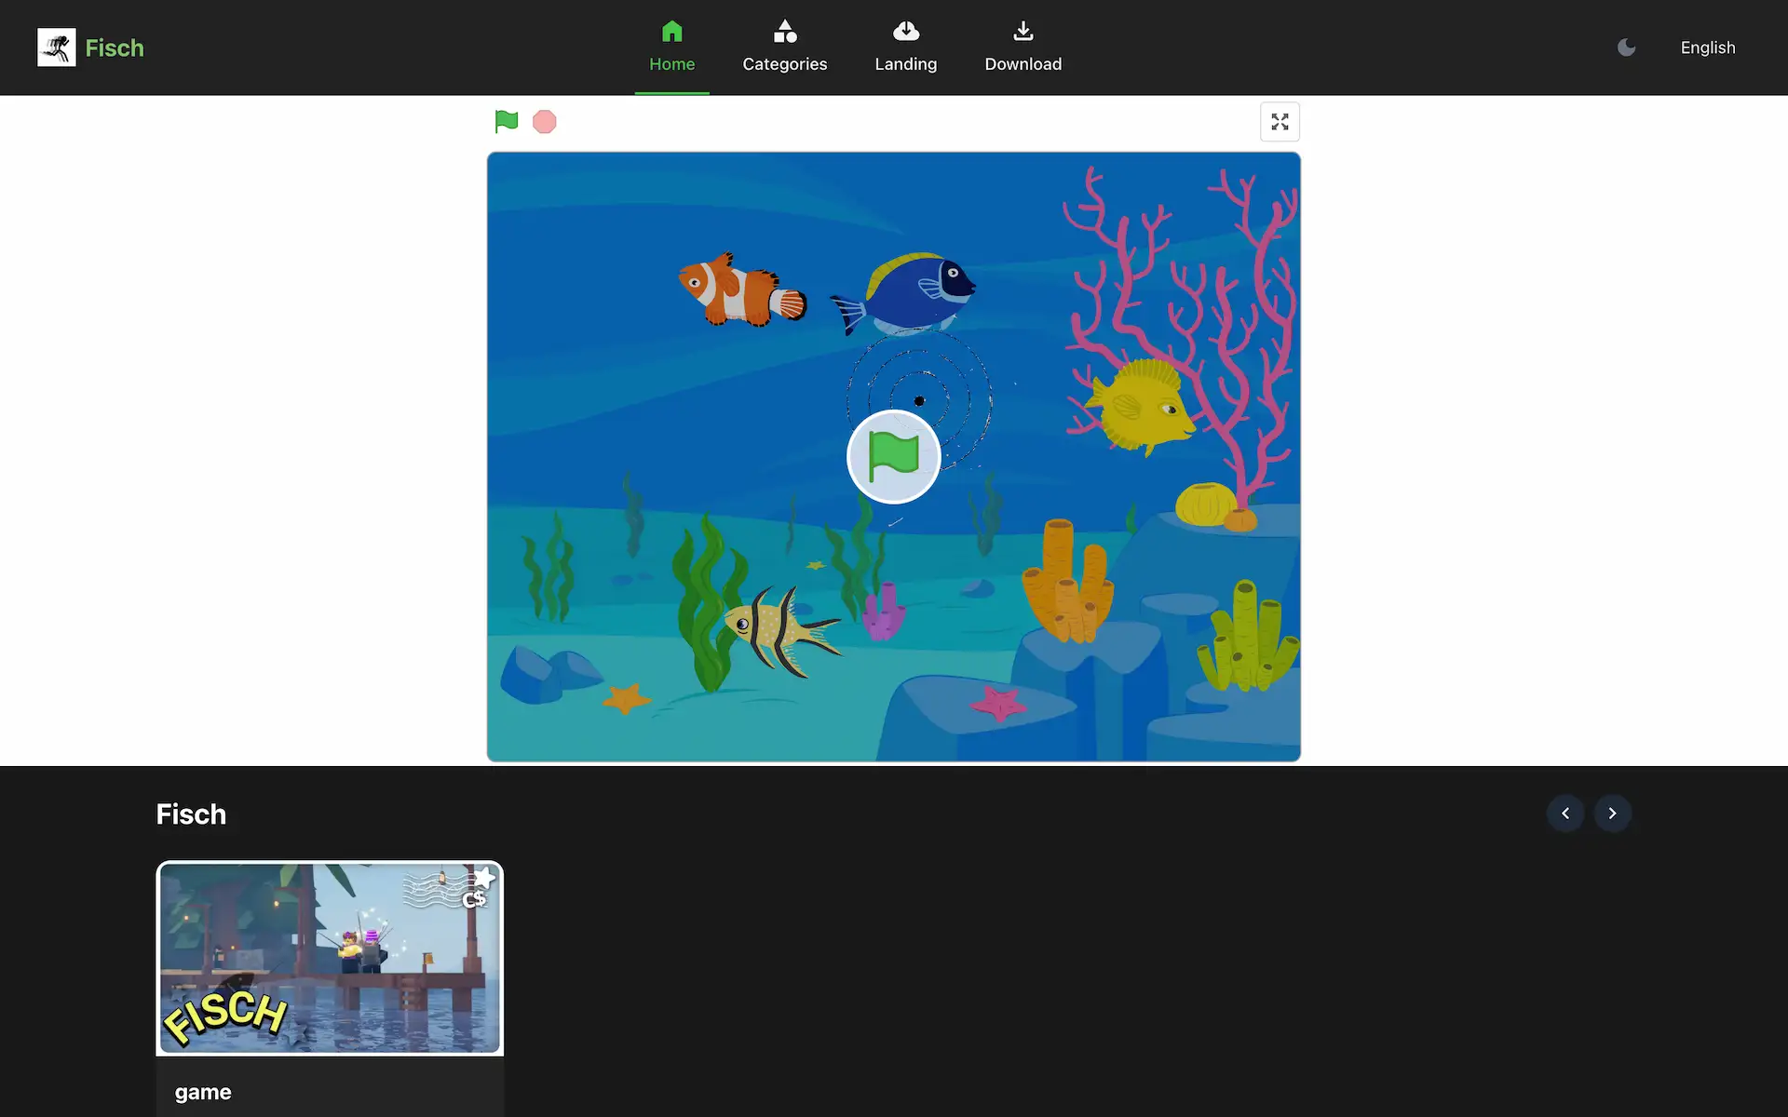Screen dimensions: 1788x1117
Task: Open the Landing nav item
Action: 905,47
